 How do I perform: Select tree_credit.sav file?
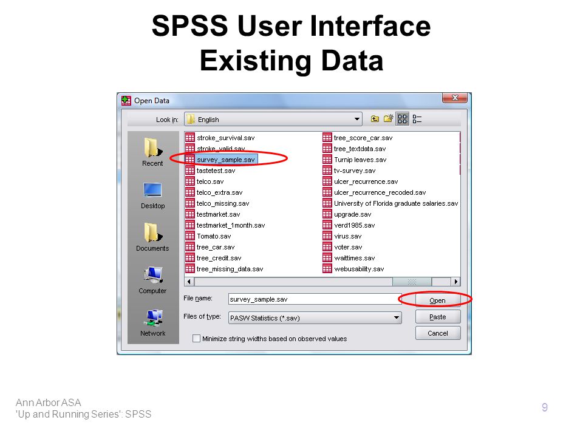point(213,258)
